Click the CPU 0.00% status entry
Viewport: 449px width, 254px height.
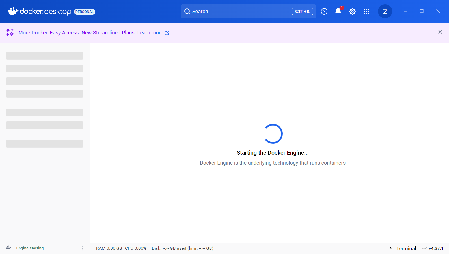pos(135,248)
